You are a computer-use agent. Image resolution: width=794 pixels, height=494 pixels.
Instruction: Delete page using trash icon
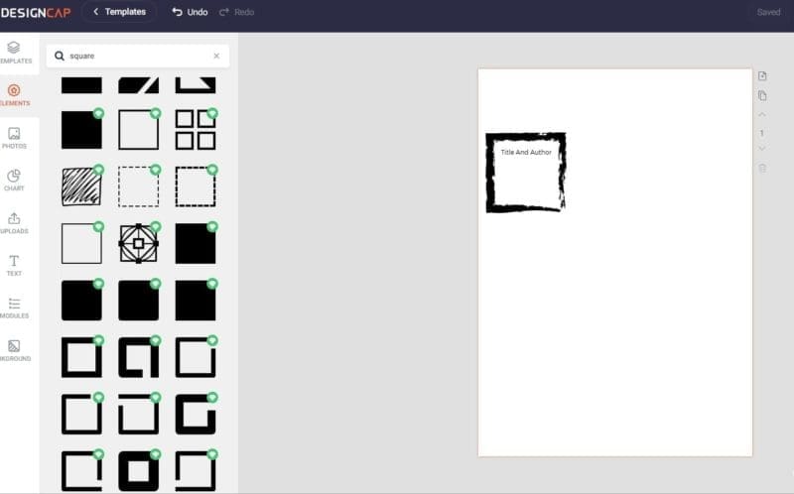point(762,168)
